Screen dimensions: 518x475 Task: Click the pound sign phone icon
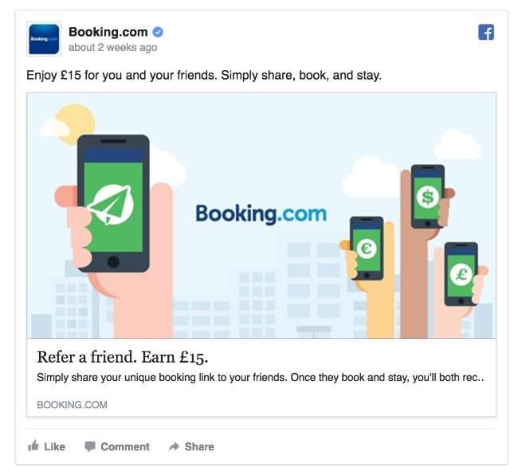click(x=461, y=274)
